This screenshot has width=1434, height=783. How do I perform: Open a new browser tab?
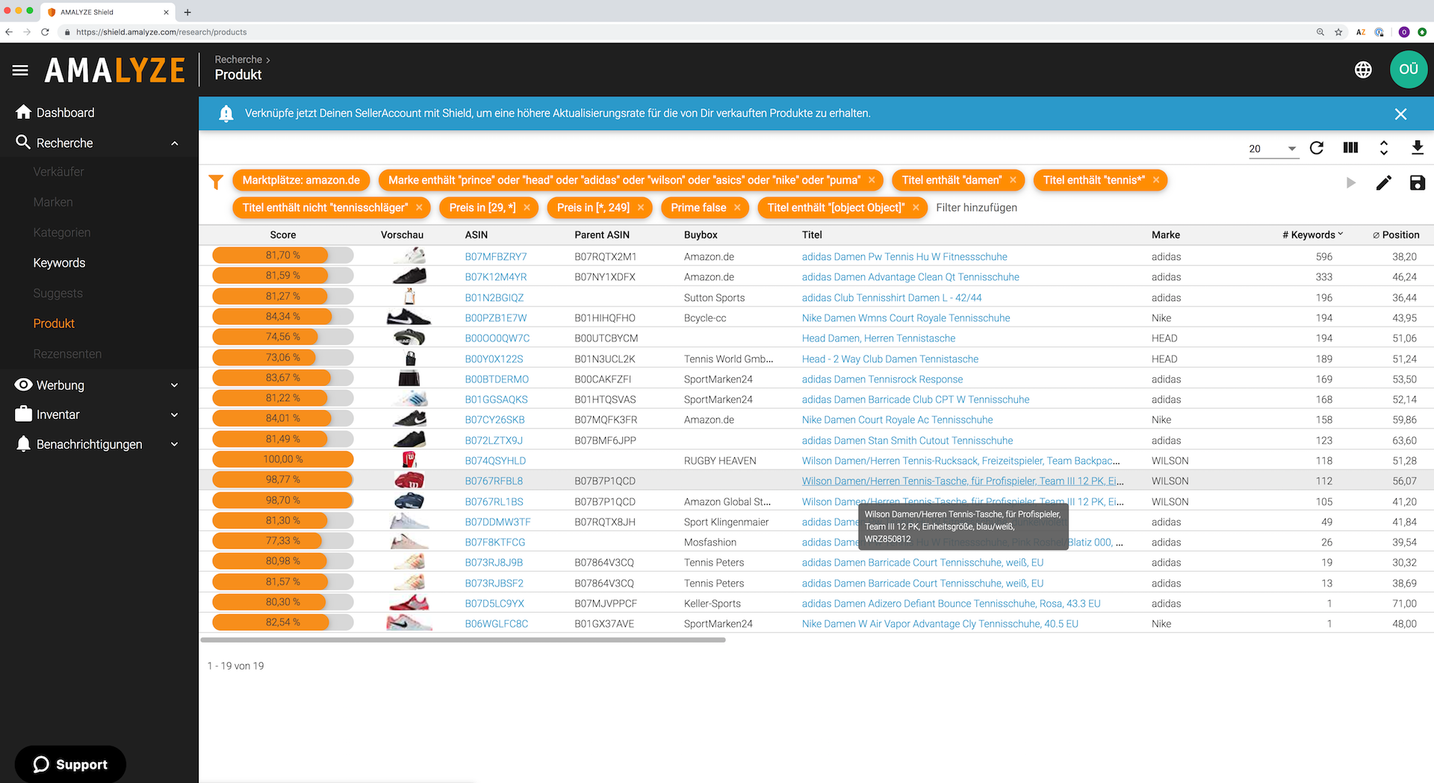pos(187,12)
